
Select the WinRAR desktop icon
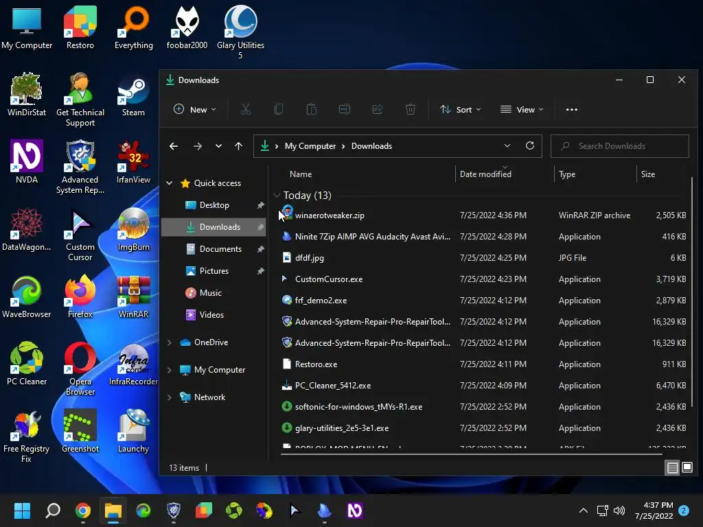click(x=133, y=296)
